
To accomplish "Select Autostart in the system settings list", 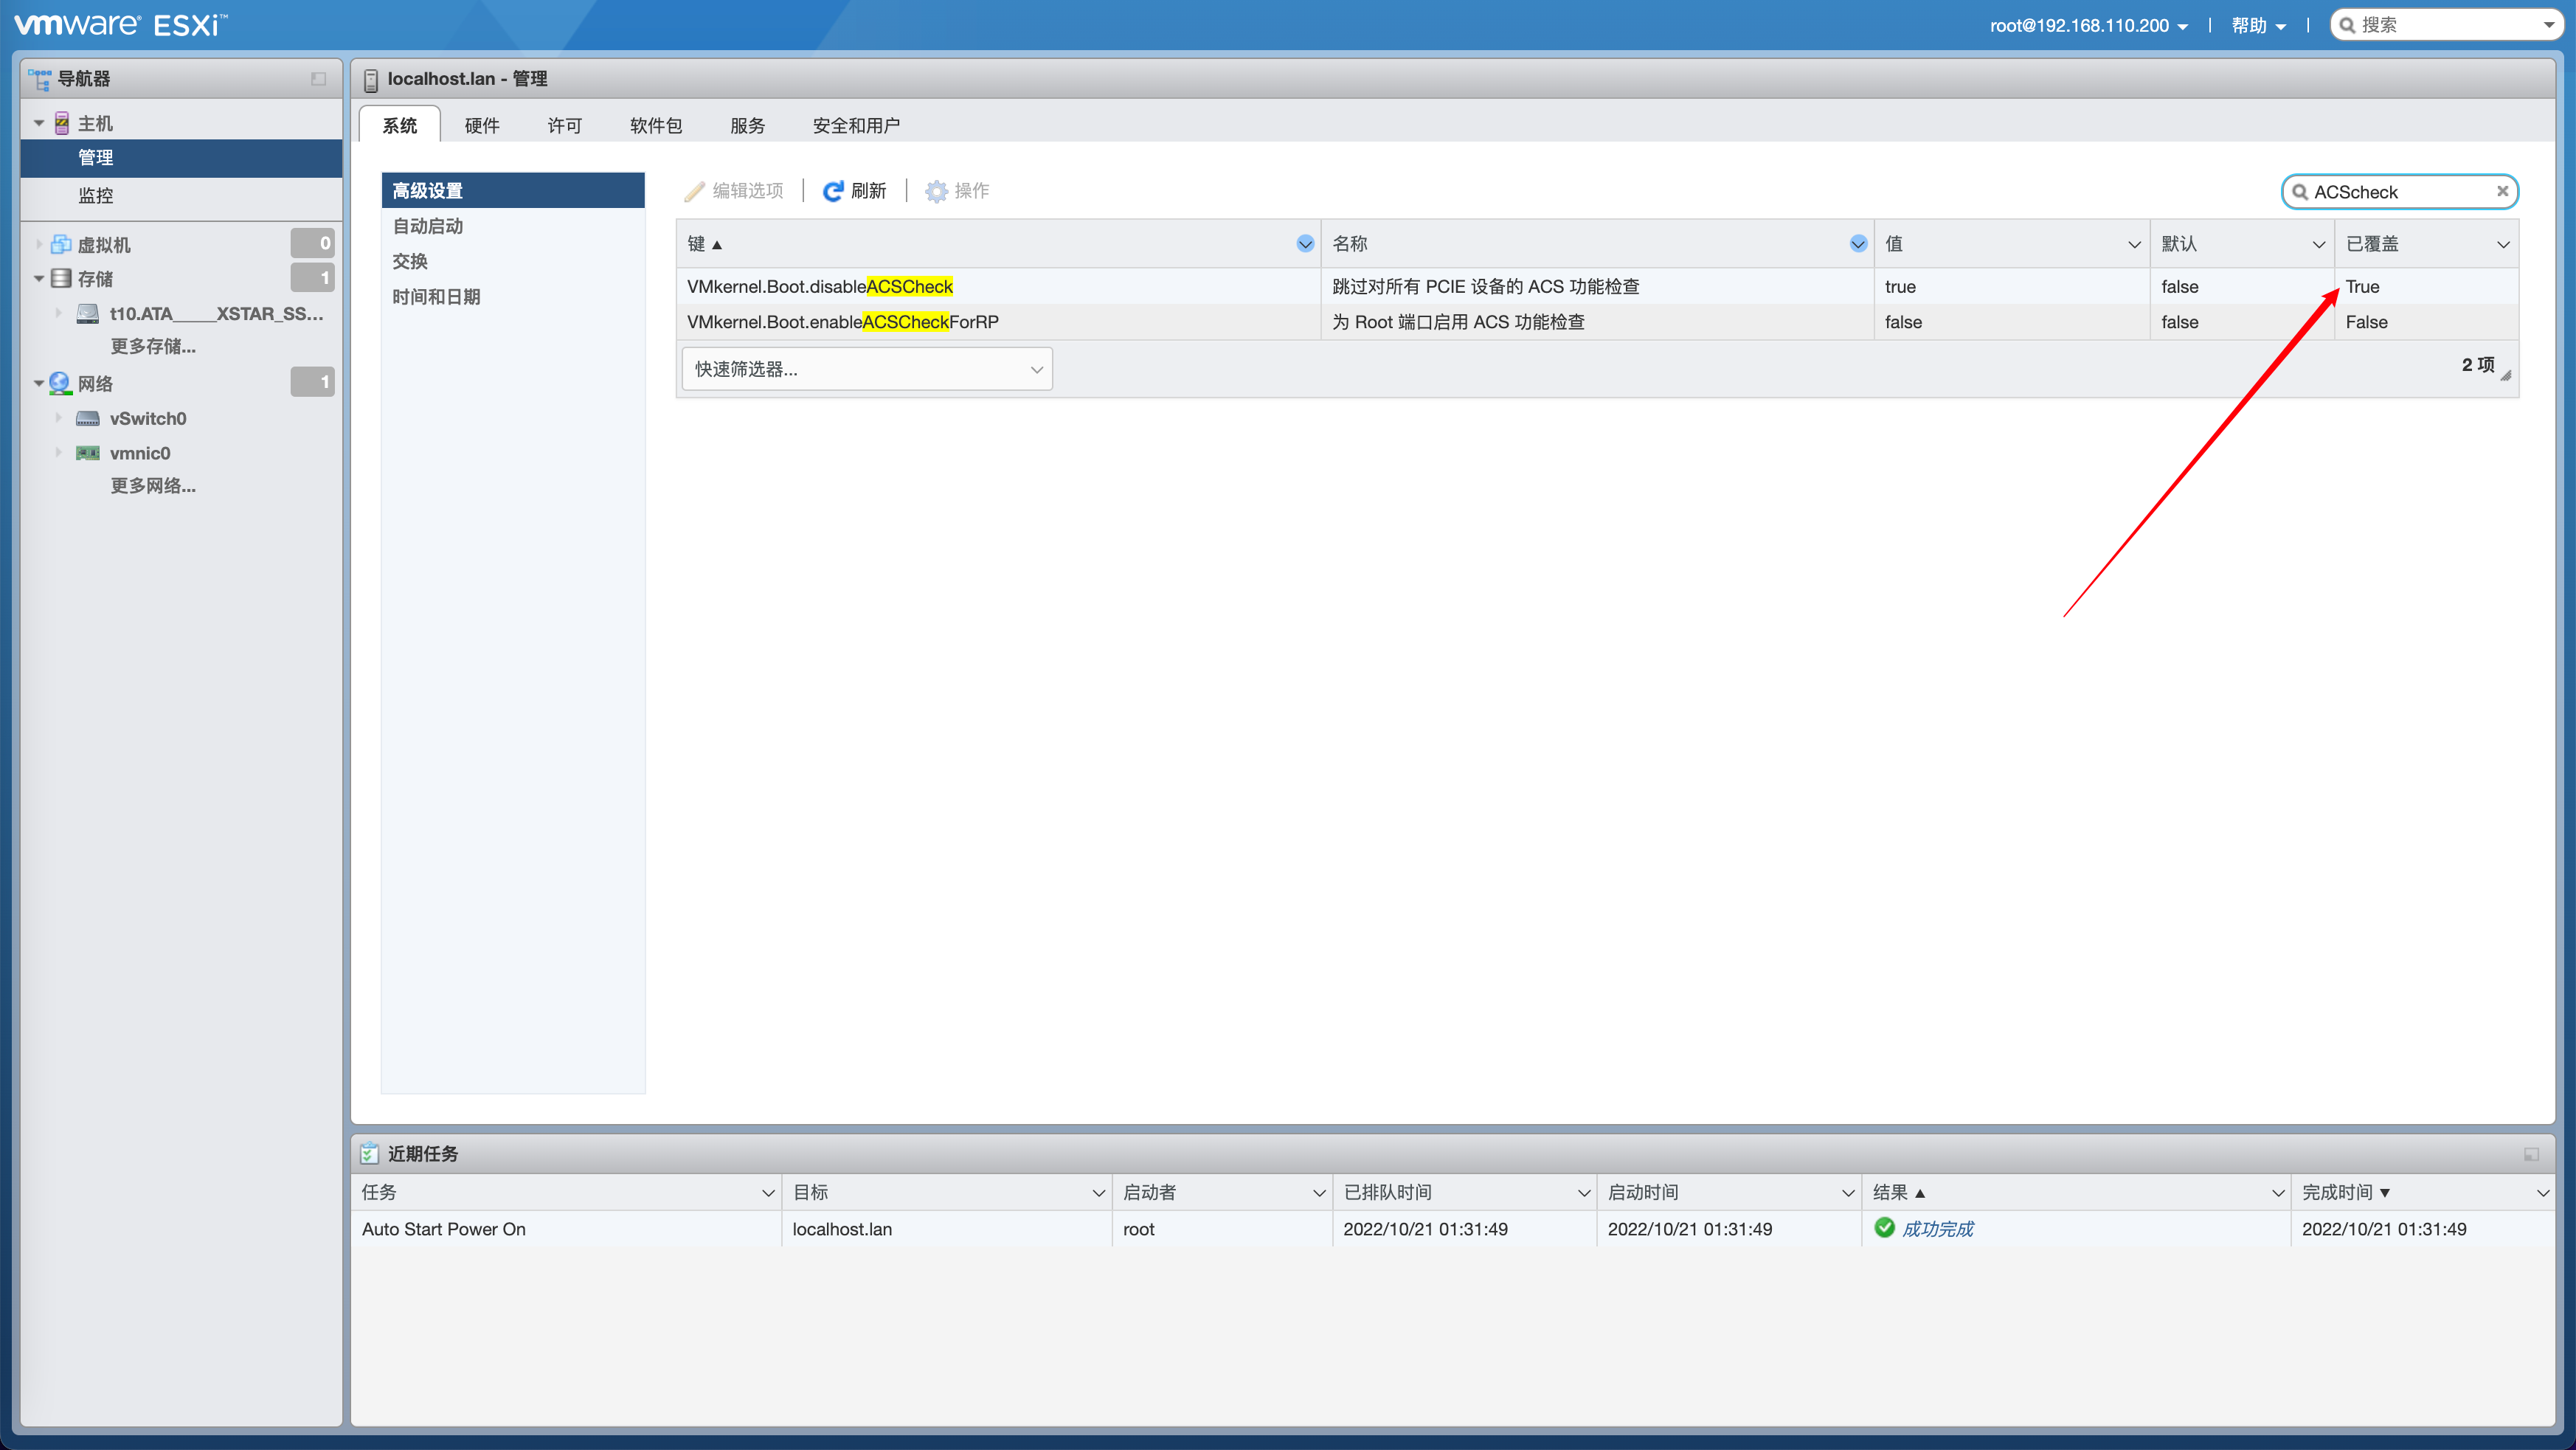I will point(428,226).
